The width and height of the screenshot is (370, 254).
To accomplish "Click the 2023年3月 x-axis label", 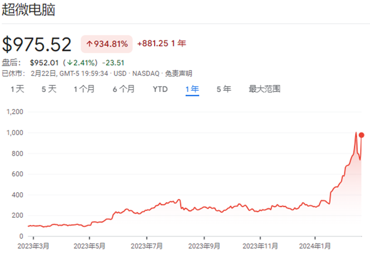I will tap(33, 247).
